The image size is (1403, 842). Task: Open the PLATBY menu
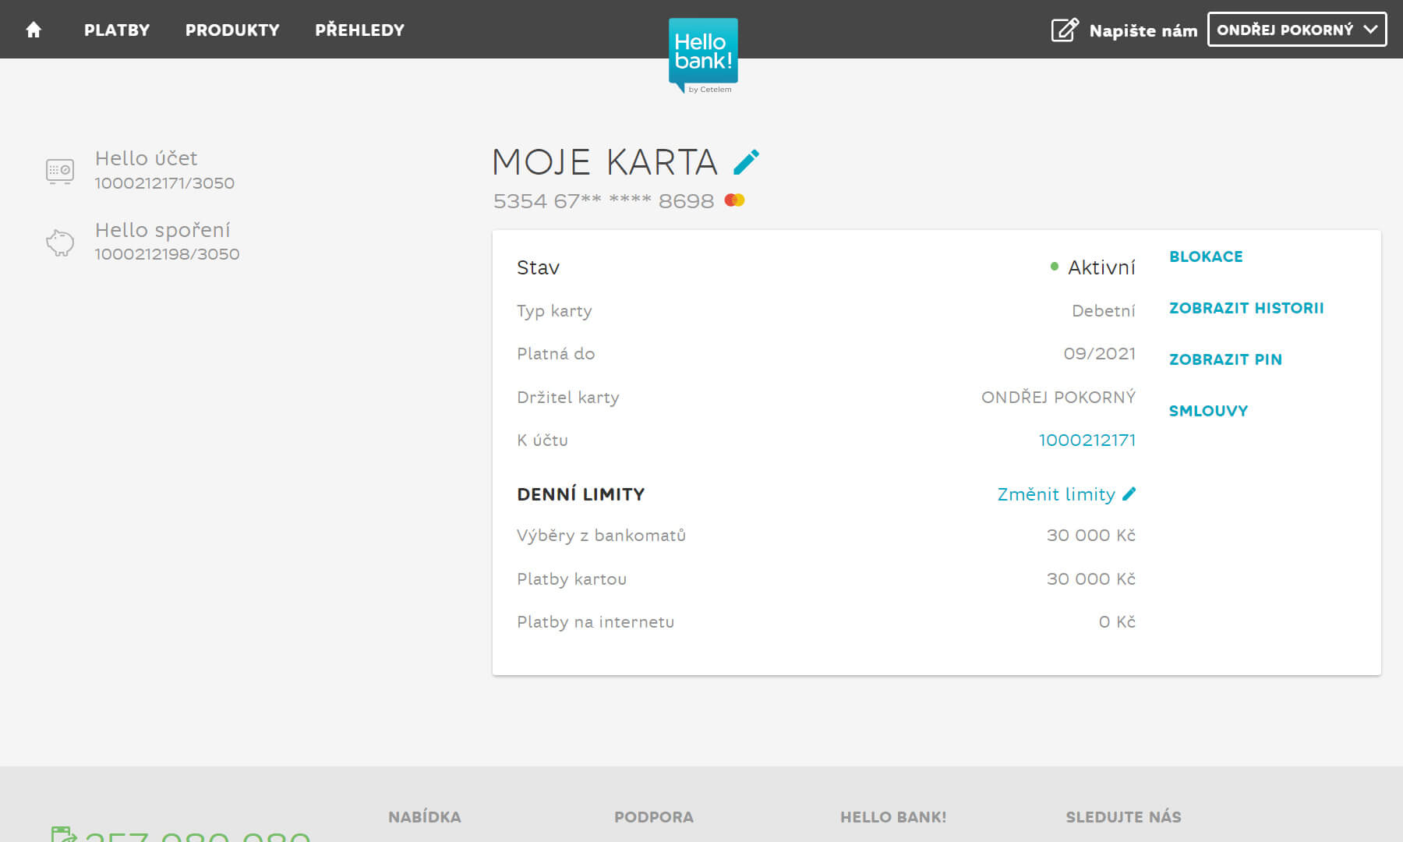click(x=117, y=30)
